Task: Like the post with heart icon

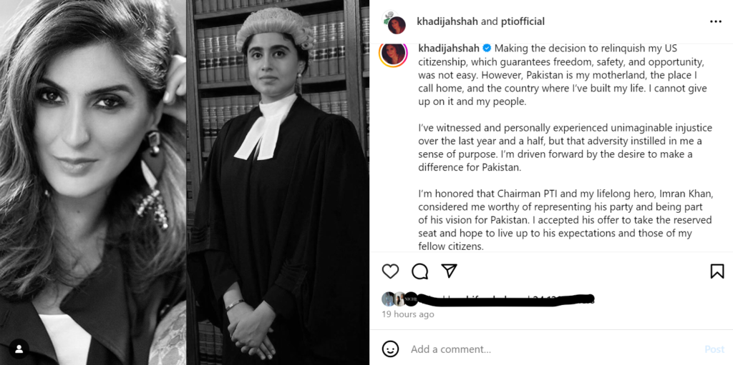Action: coord(390,271)
